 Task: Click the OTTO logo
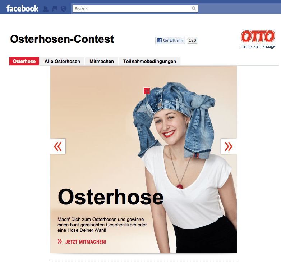pos(258,36)
